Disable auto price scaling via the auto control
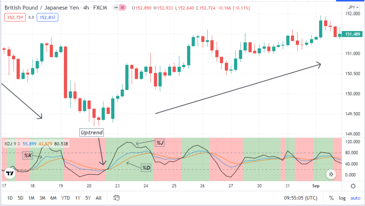 [355, 198]
